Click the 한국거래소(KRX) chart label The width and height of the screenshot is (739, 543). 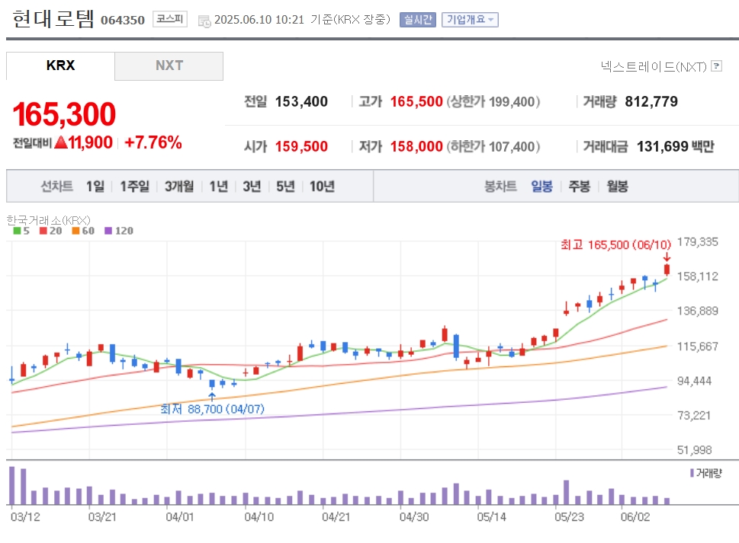click(48, 220)
